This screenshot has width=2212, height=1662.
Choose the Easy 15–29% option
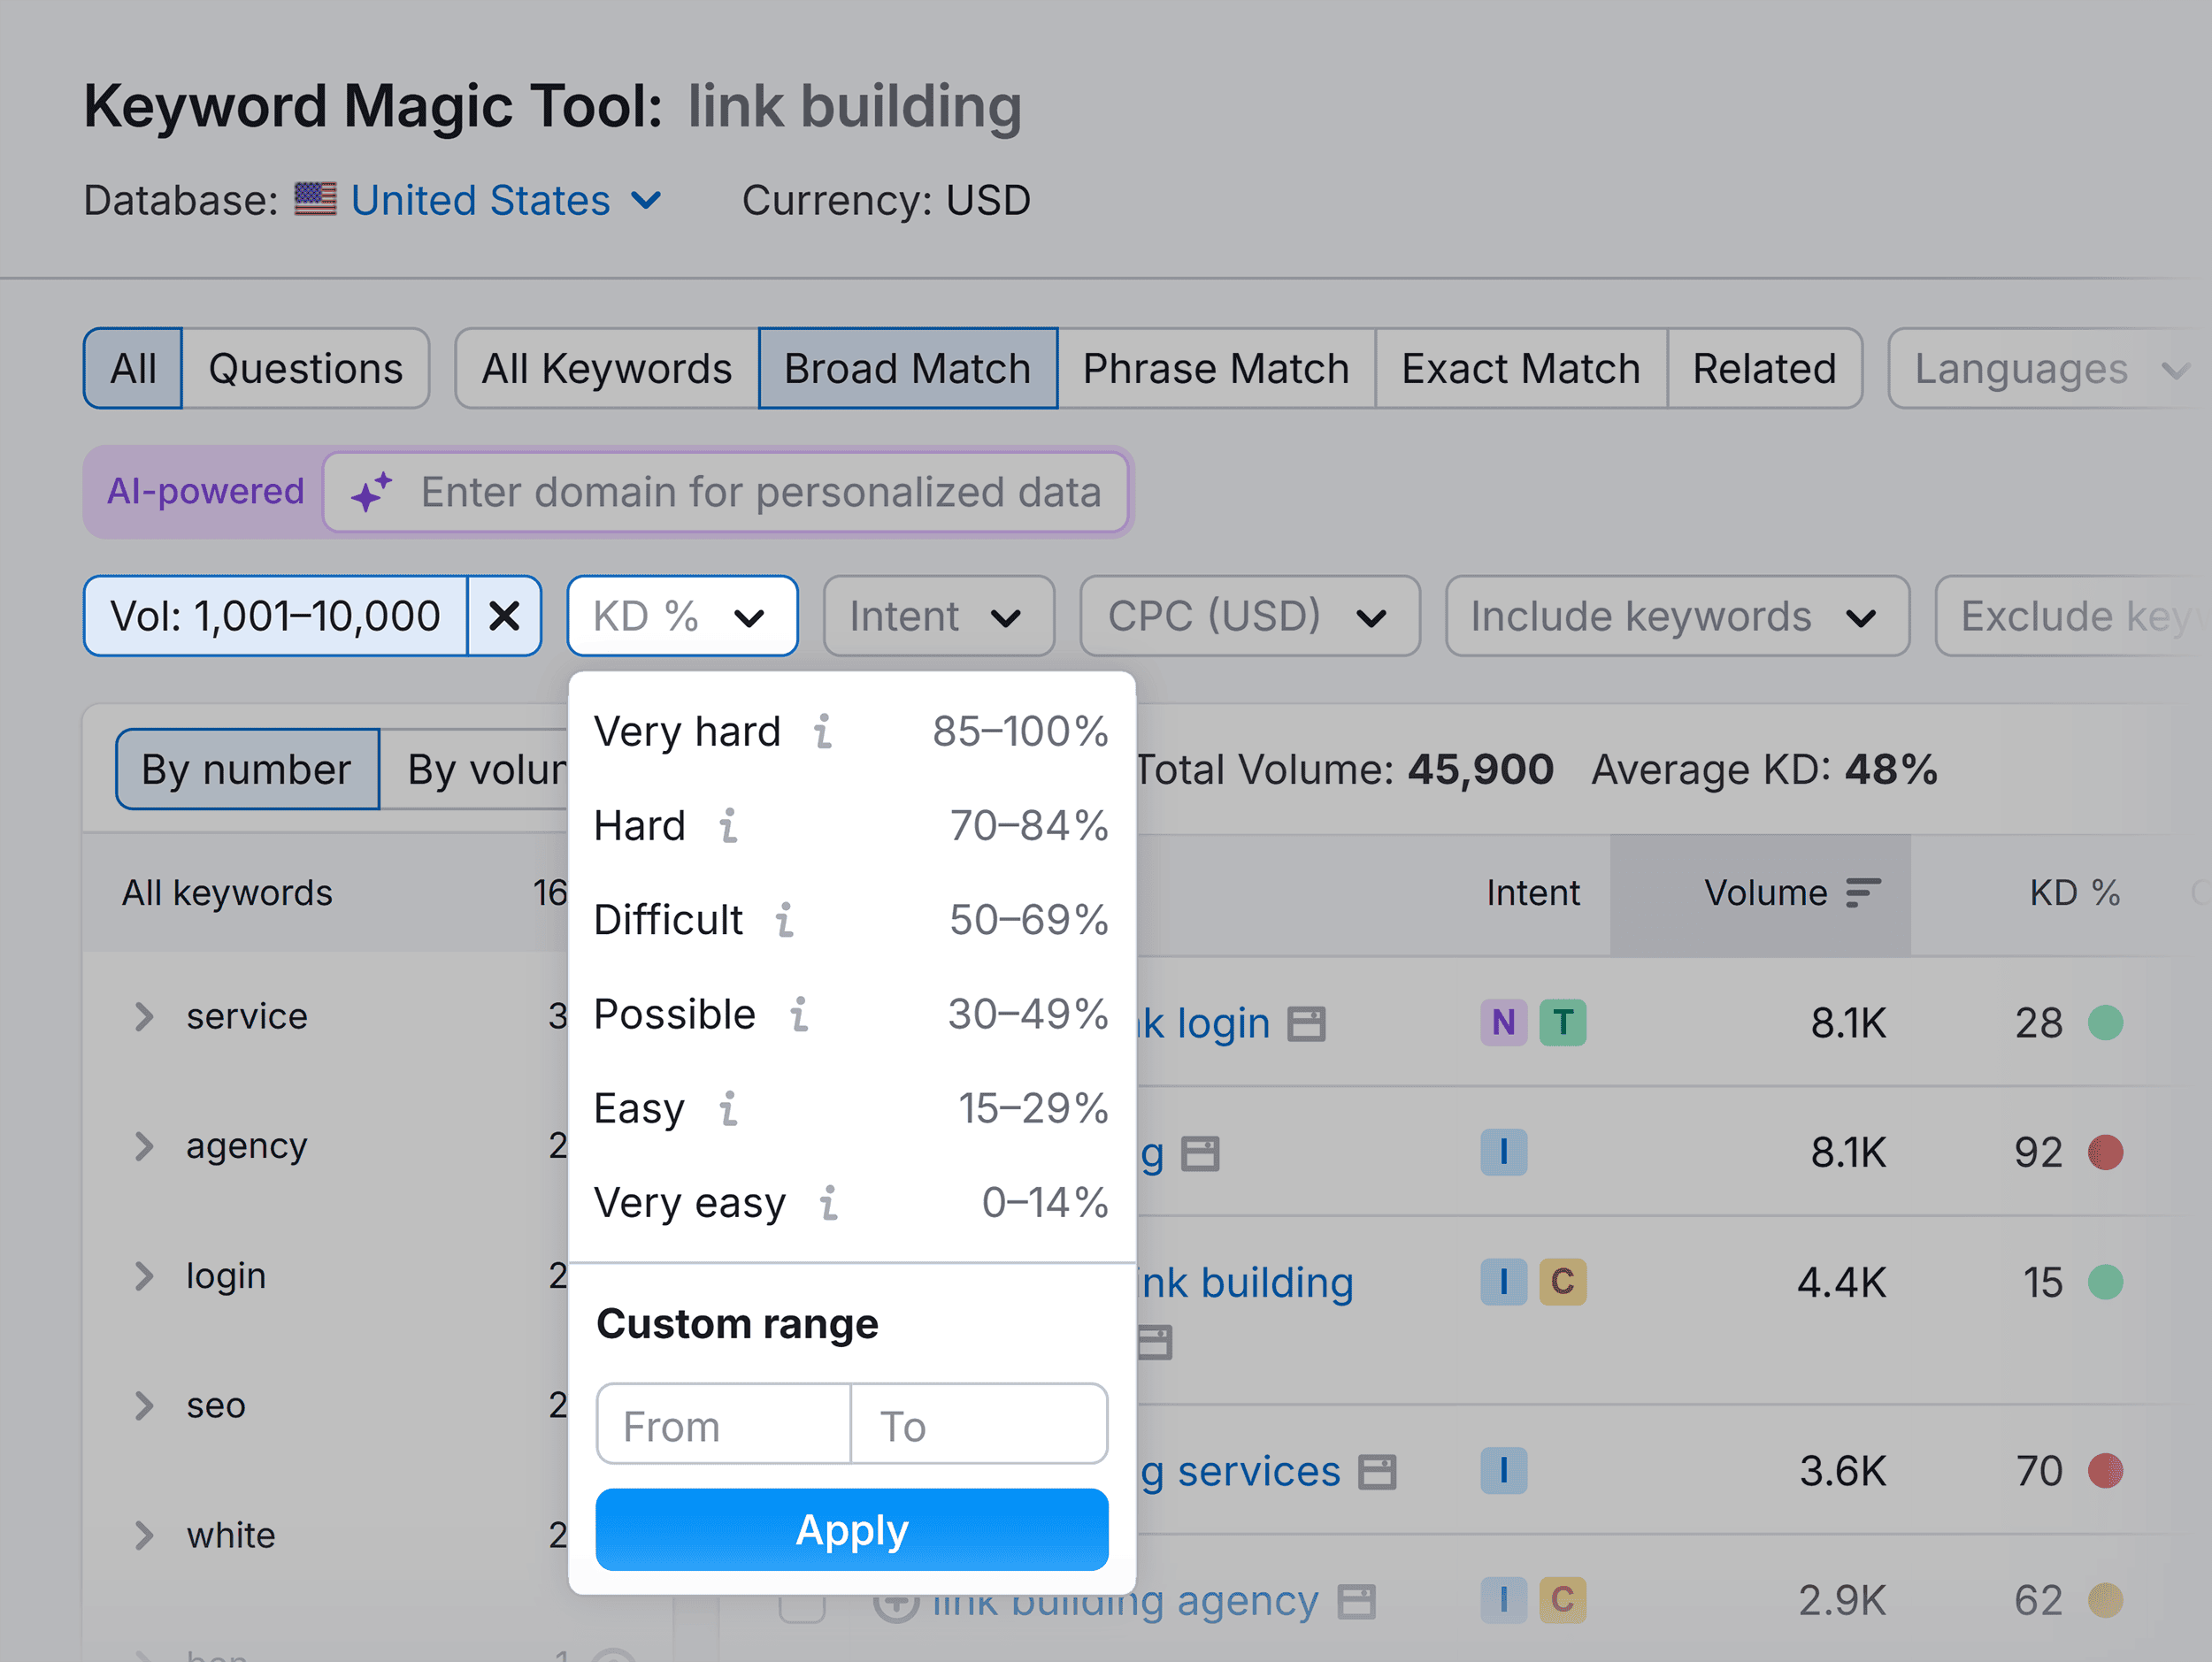[851, 1108]
